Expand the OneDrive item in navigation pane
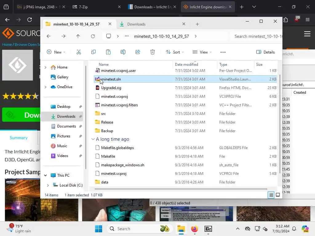The height and width of the screenshot is (236, 315). point(46,87)
